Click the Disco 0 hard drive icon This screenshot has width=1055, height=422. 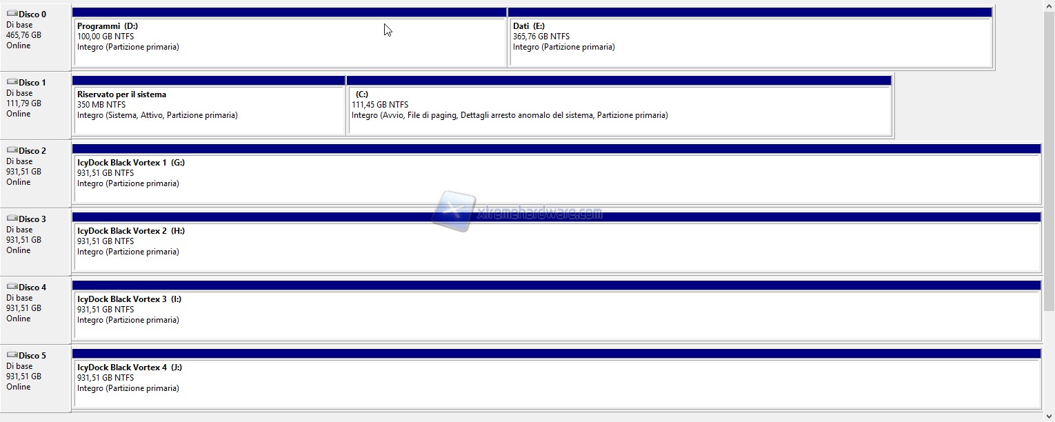12,14
